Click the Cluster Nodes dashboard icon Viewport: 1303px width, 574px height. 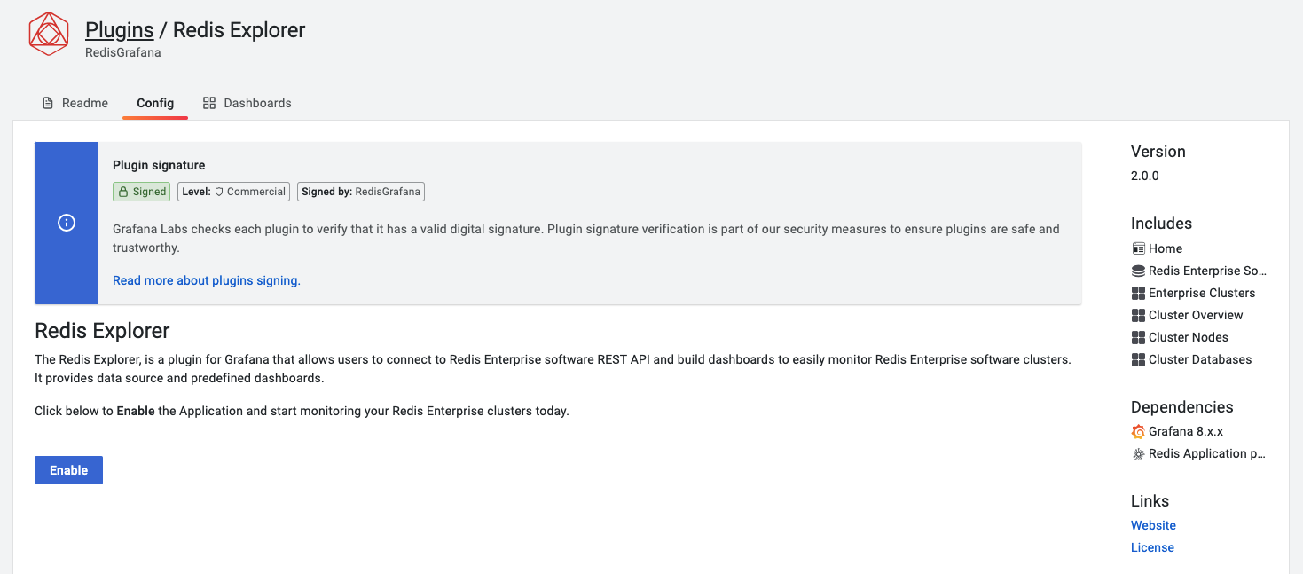point(1138,336)
